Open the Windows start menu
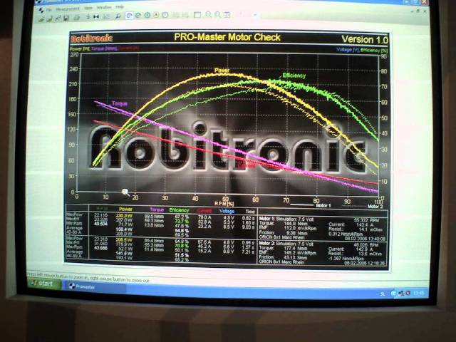This screenshot has width=456, height=342. pyautogui.click(x=44, y=284)
